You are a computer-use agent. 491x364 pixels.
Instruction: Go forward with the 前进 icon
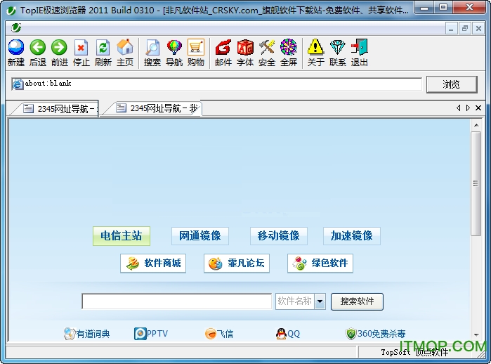coord(59,52)
